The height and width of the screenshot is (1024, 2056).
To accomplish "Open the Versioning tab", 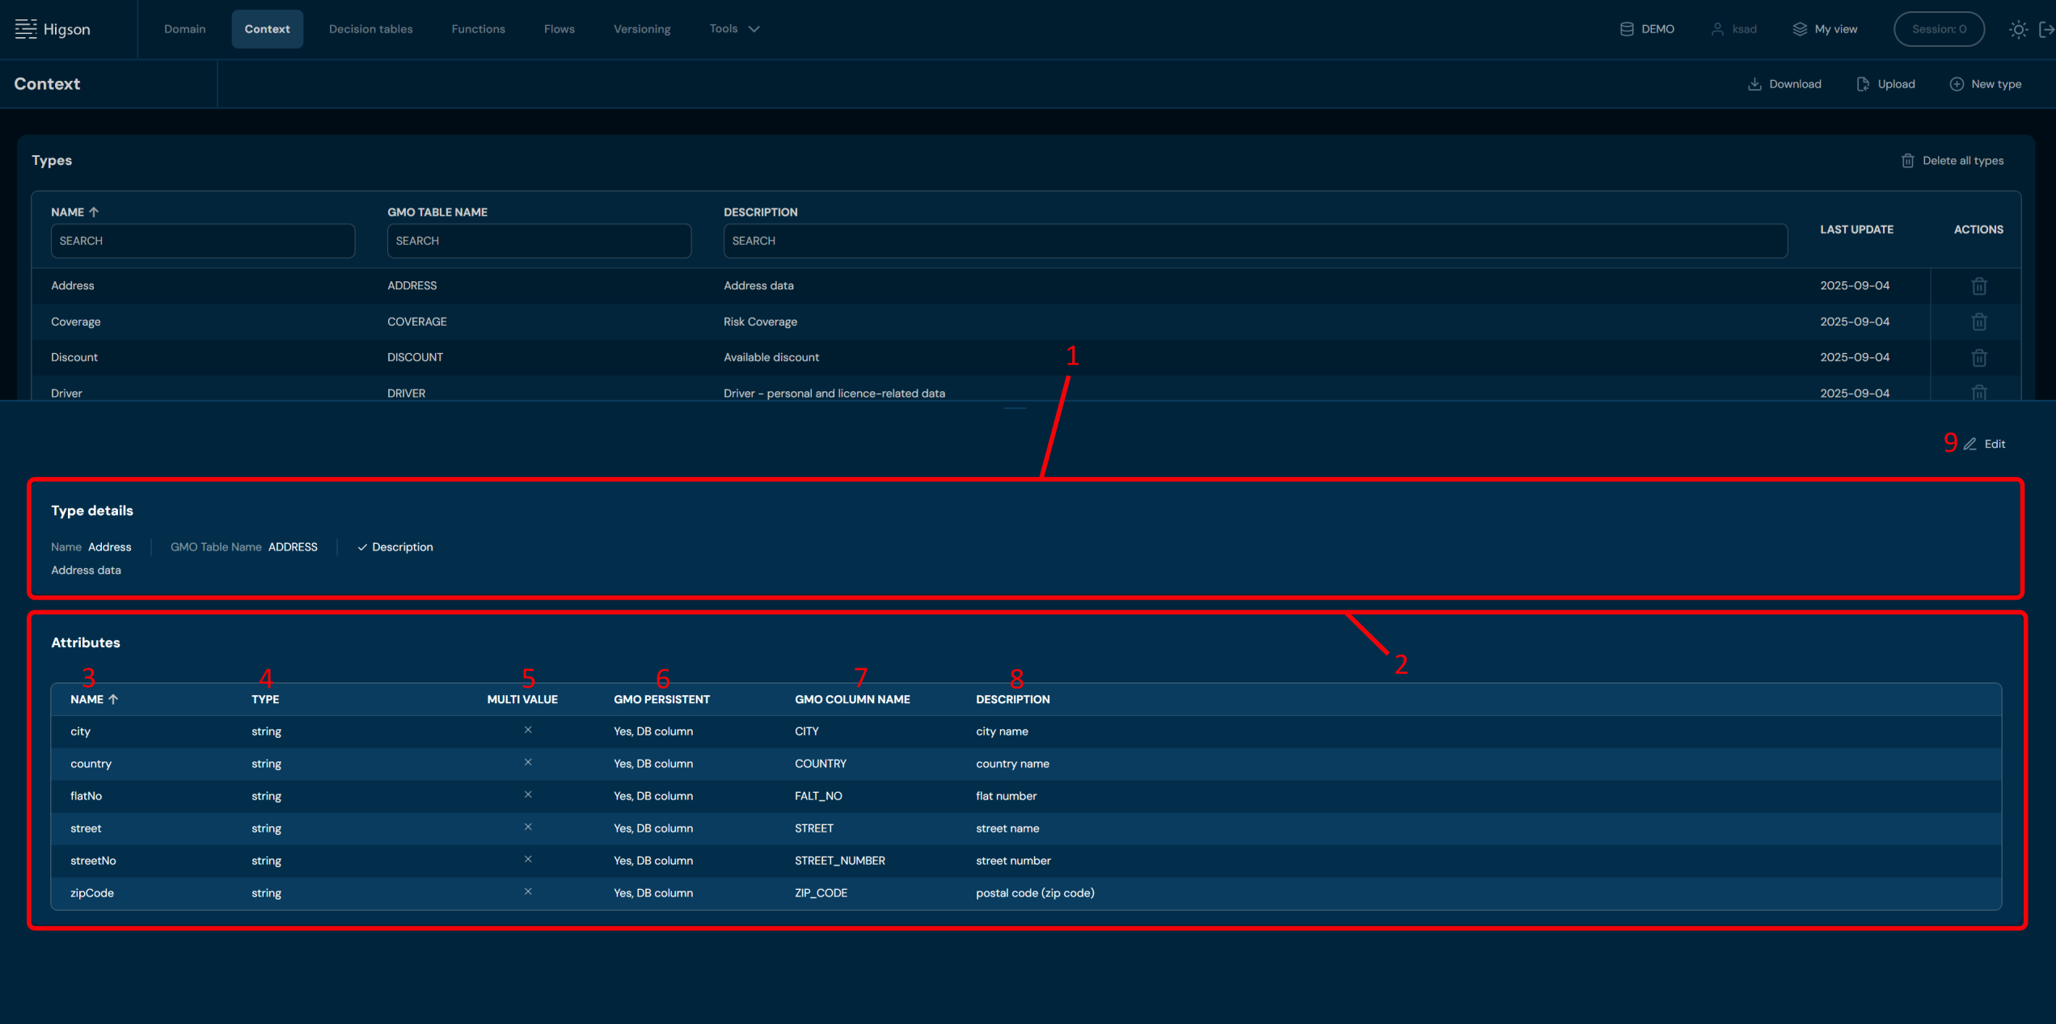I will pos(641,29).
